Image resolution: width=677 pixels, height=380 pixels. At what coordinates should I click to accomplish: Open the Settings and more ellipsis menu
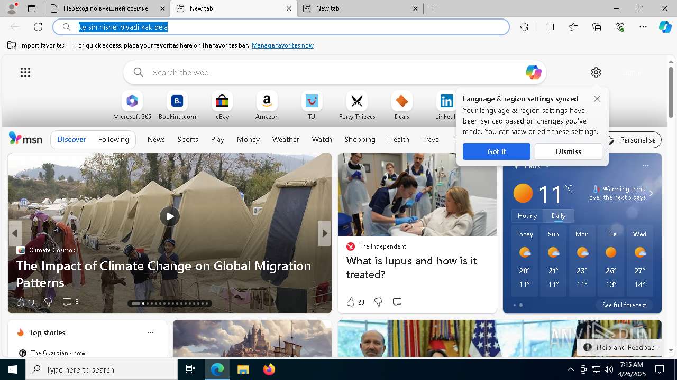643,27
